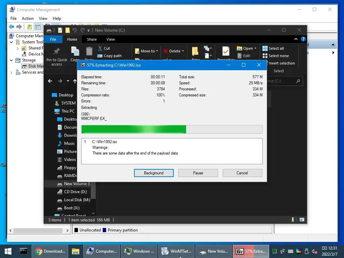Click Pin to Quick access icon
The image size is (344, 258).
tap(56, 51)
